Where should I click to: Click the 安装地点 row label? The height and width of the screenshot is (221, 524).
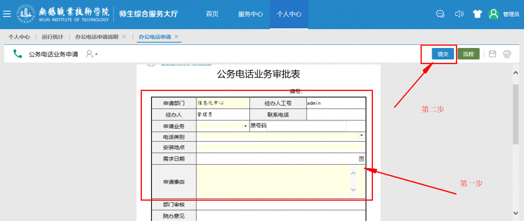[174, 147]
